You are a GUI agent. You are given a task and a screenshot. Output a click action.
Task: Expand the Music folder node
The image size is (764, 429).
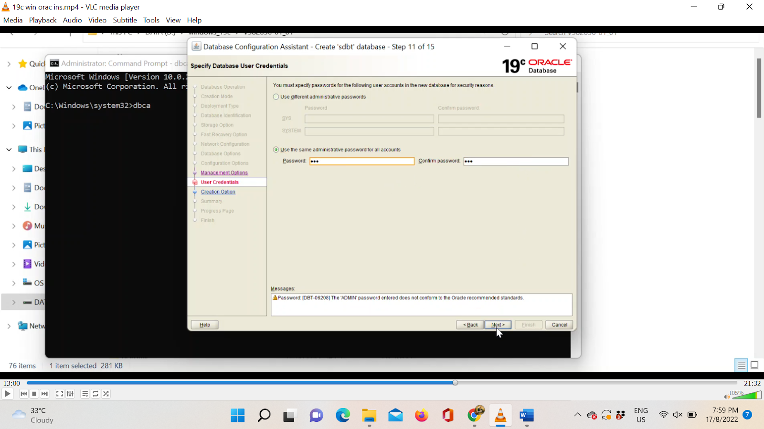pos(13,225)
